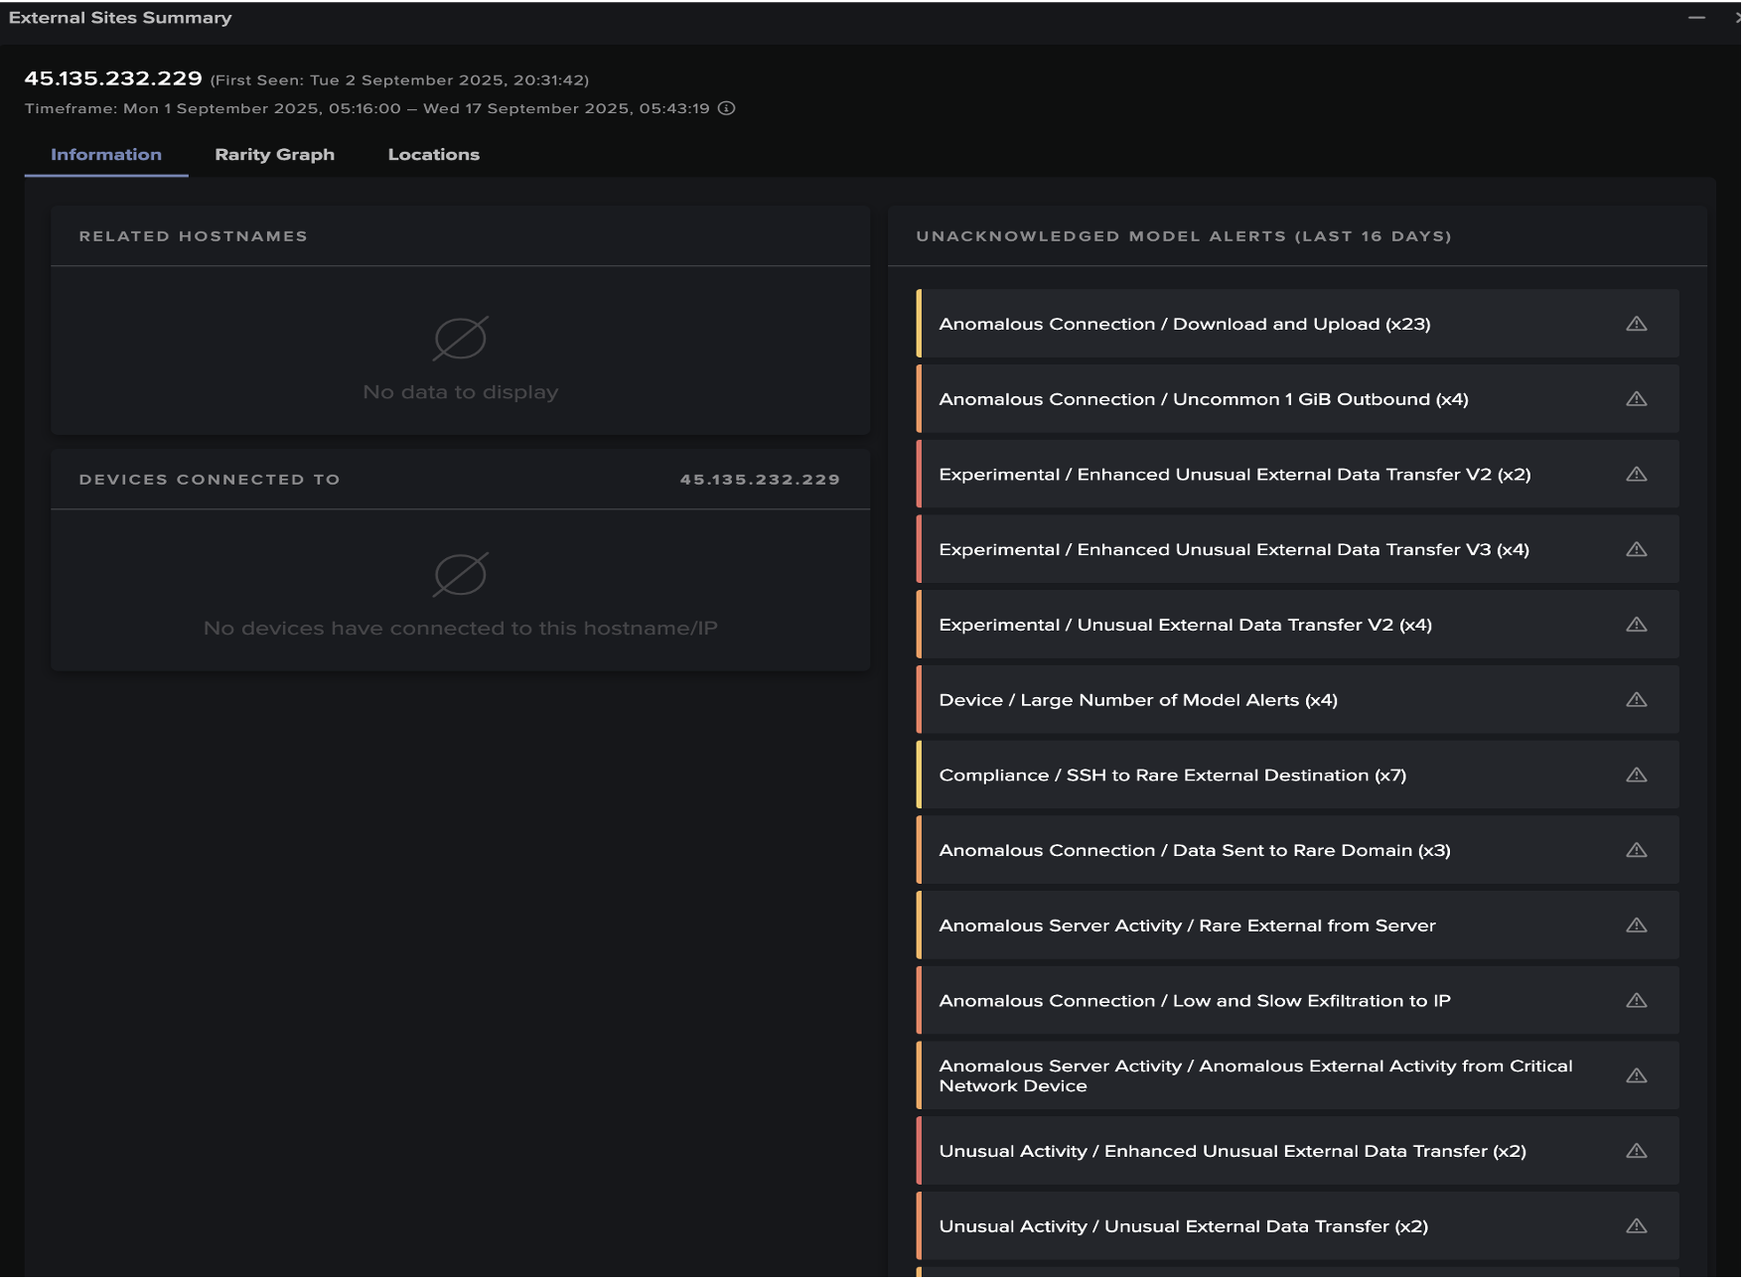Click the warning icon beside Unusual External Data Transfer V2

[x=1639, y=625]
